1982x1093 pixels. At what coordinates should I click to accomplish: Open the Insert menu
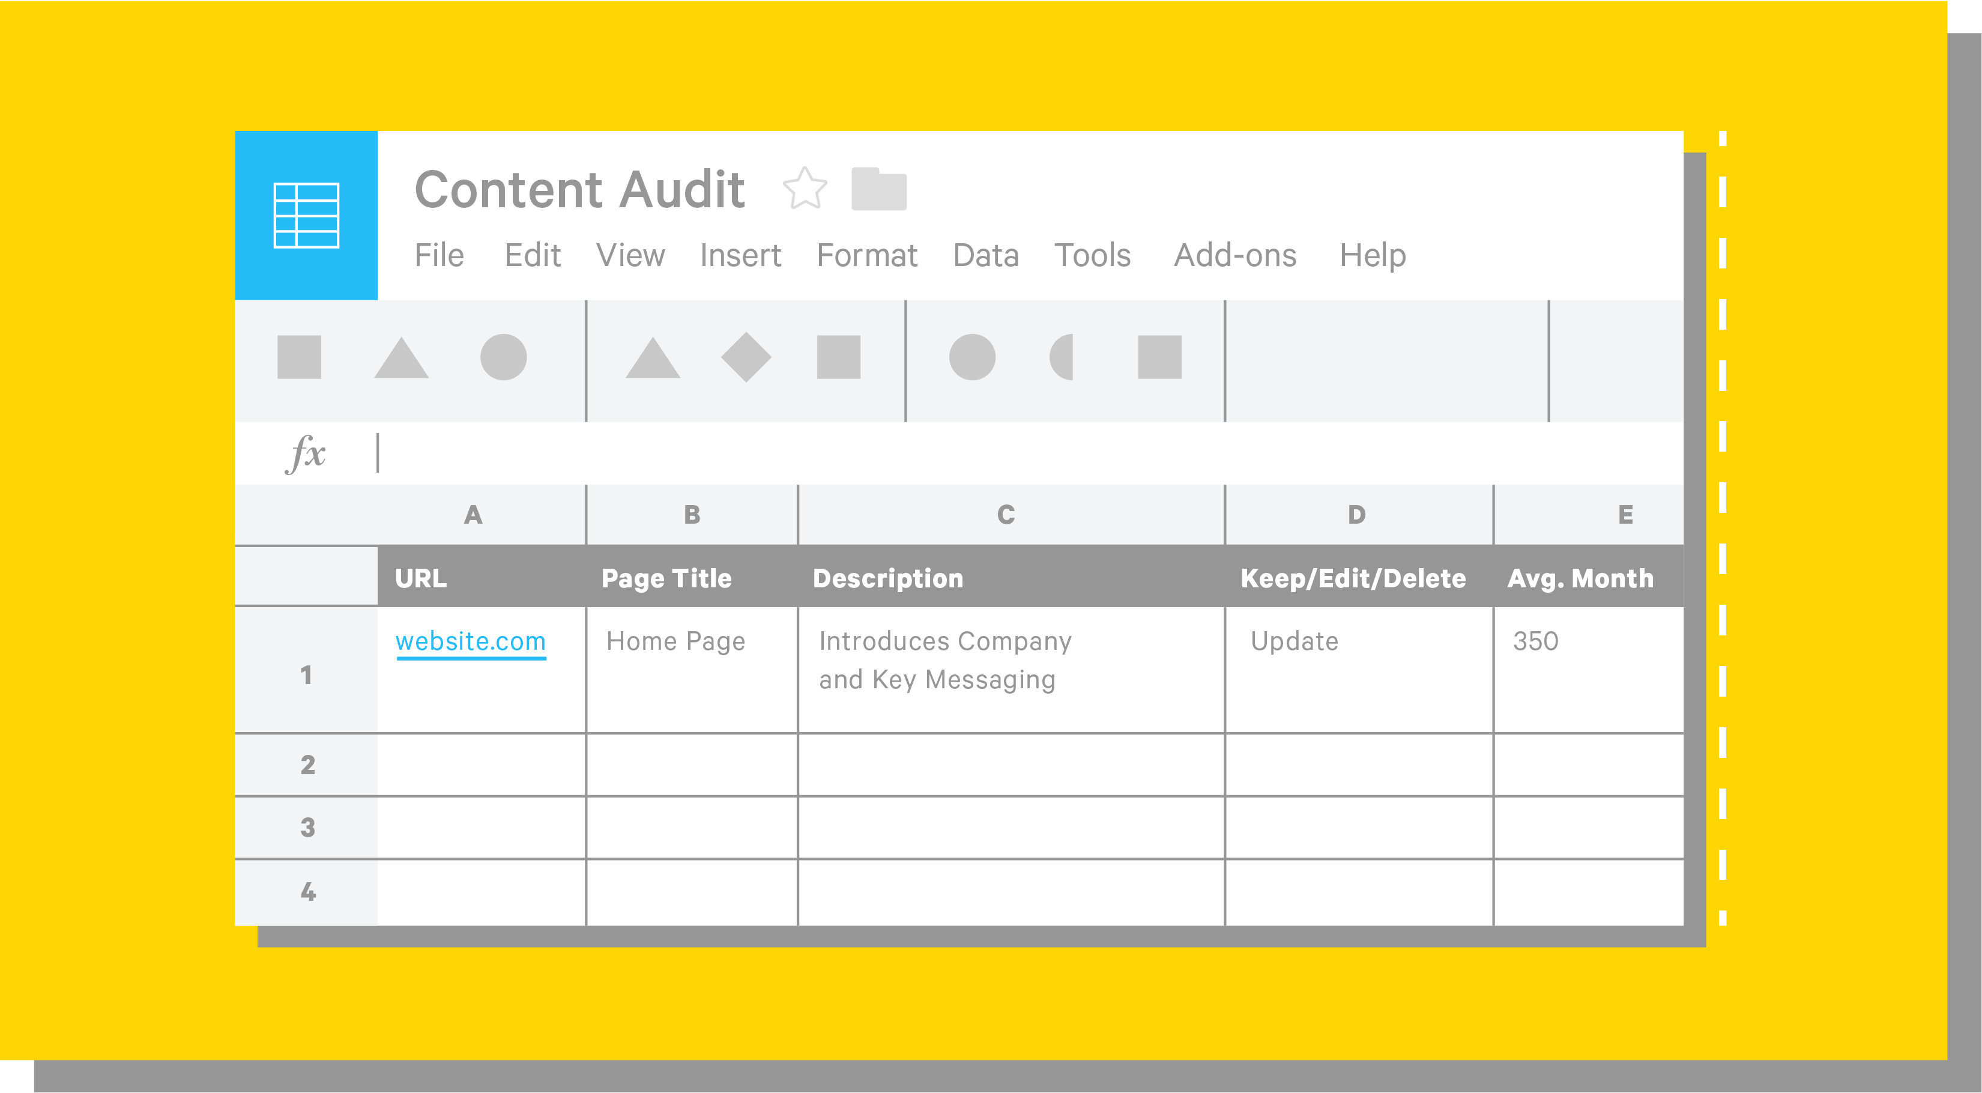(740, 256)
